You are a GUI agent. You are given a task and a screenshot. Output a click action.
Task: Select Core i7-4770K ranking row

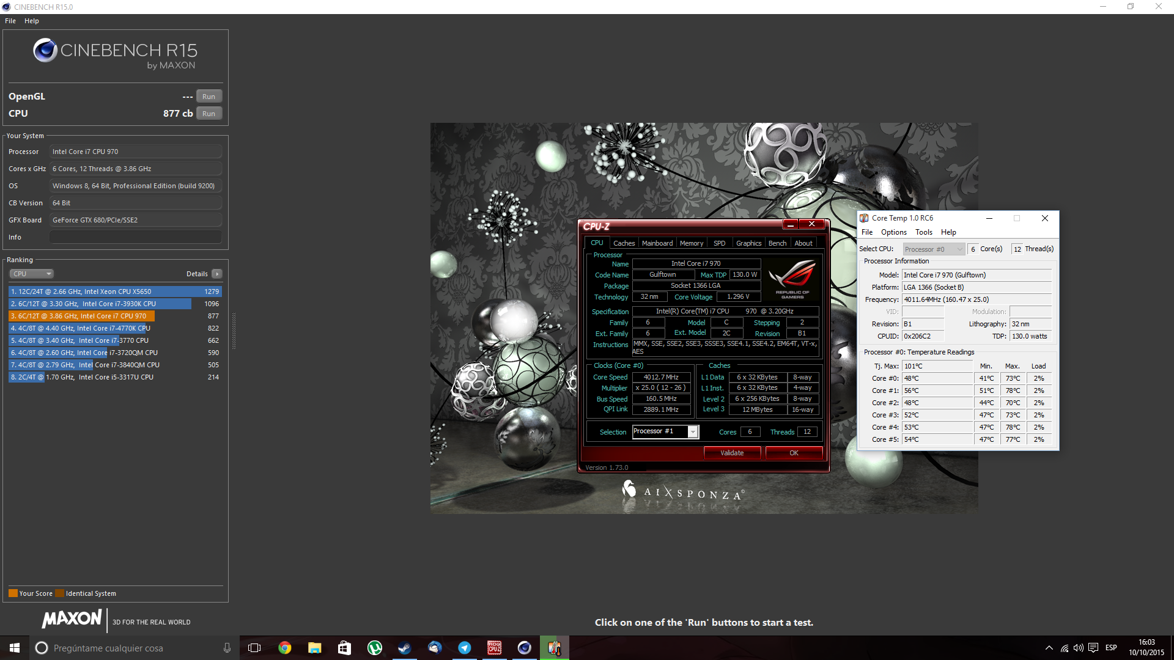(x=115, y=328)
